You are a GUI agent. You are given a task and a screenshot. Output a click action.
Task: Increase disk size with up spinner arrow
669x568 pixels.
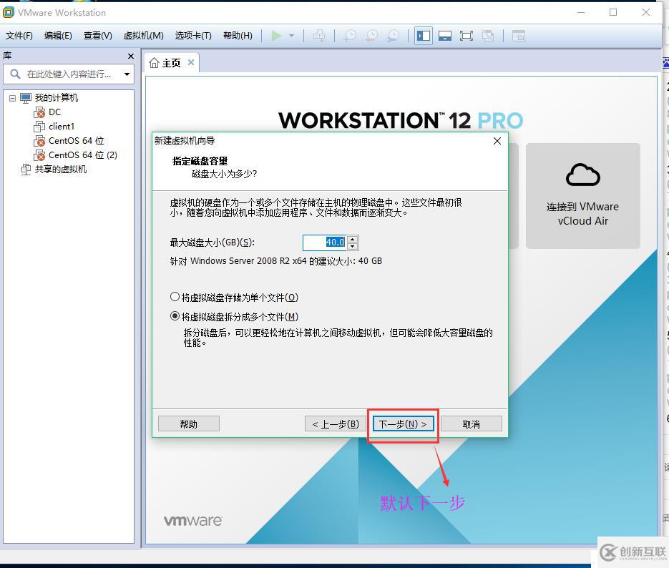click(x=353, y=239)
